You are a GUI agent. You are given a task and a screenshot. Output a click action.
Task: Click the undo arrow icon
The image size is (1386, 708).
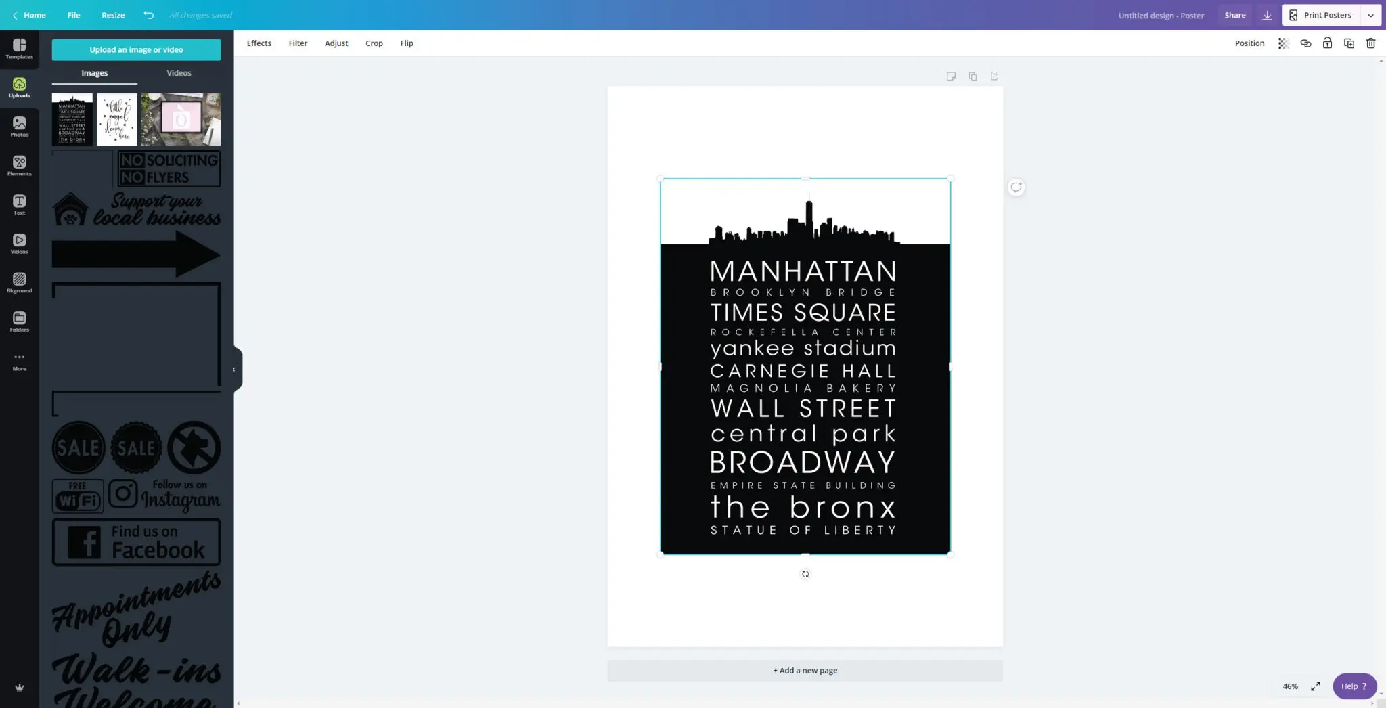[x=148, y=15]
